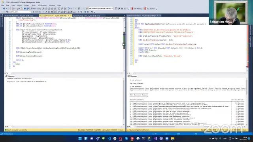Open the Window menu
The width and height of the screenshot is (253, 142).
52,5
